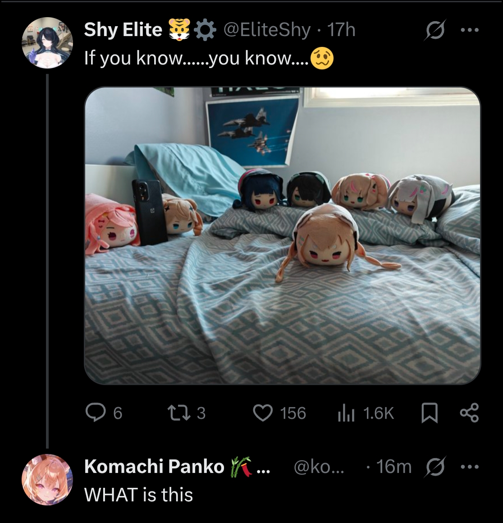Image resolution: width=503 pixels, height=523 pixels.
Task: Open more options on Shy Elite's tweet
Action: [470, 30]
